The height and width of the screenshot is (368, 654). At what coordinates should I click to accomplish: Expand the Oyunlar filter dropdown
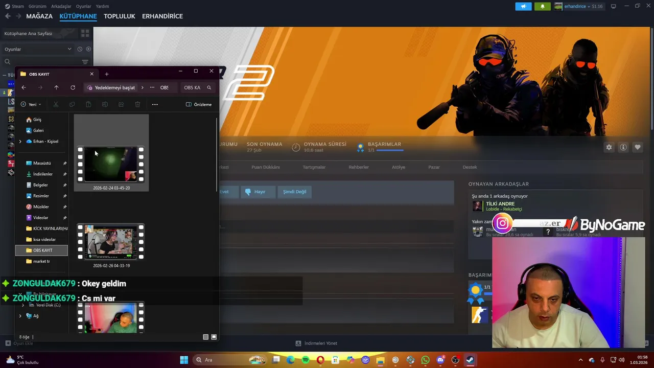[x=38, y=49]
